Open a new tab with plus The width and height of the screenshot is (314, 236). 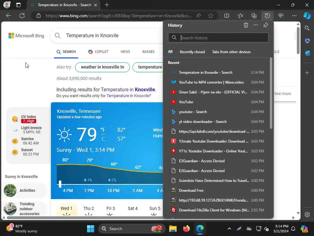(107, 5)
